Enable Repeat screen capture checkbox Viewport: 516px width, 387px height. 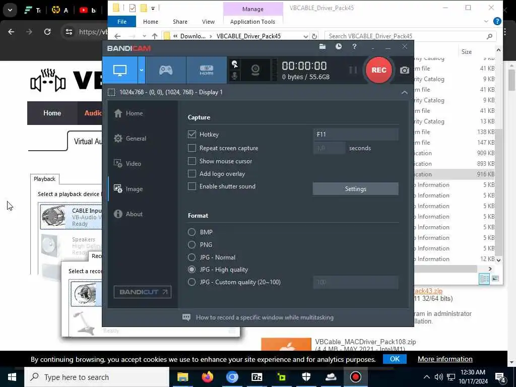click(x=192, y=148)
